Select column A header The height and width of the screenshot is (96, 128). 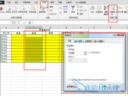click(6, 28)
